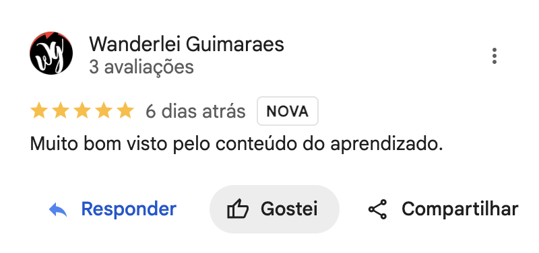539x253 pixels.
Task: Open reviewer name Wanderlei Guimaraes
Action: (x=187, y=44)
